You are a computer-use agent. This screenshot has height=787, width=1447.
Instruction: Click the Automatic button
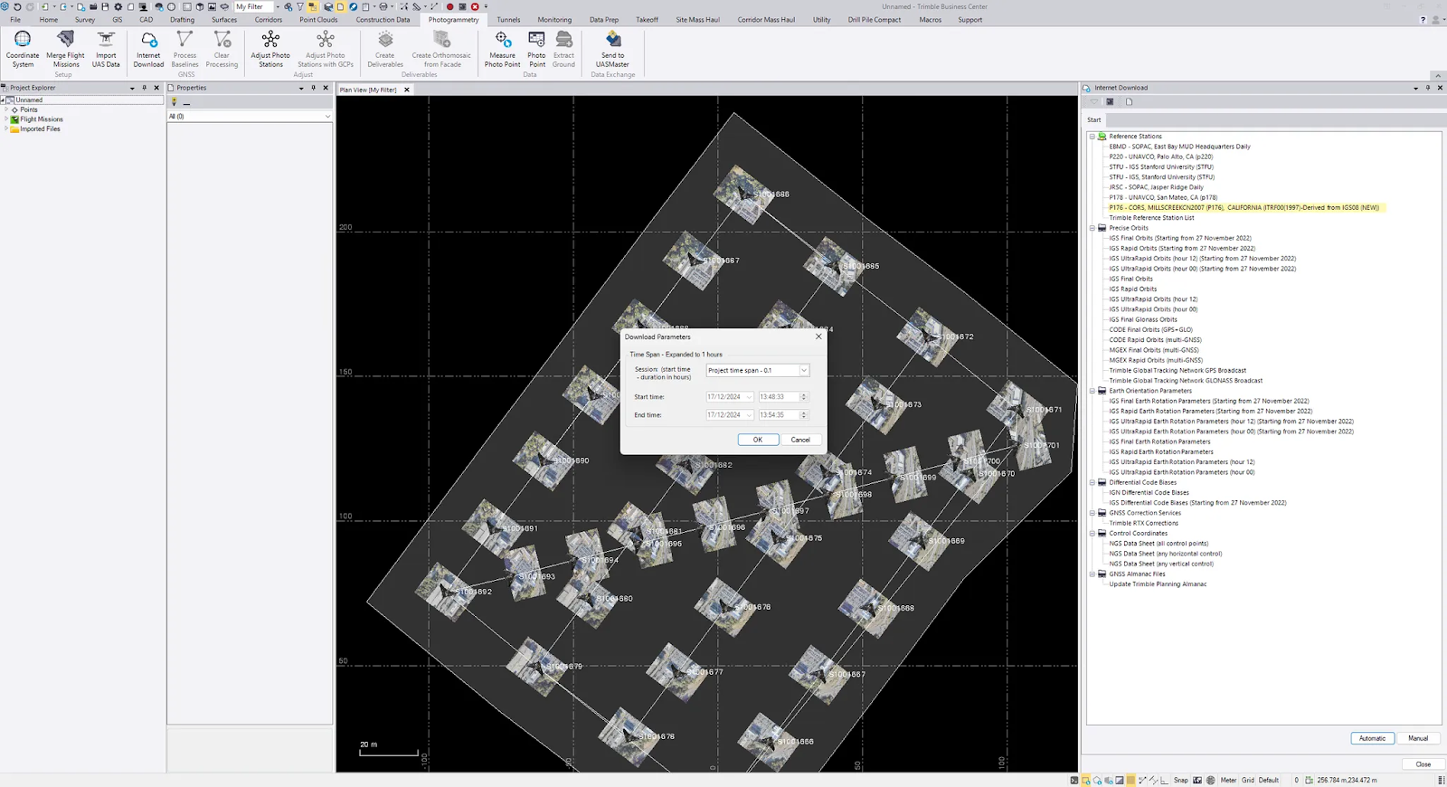click(x=1372, y=738)
